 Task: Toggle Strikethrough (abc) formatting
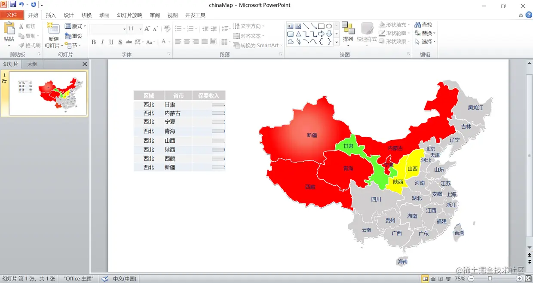pos(129,42)
